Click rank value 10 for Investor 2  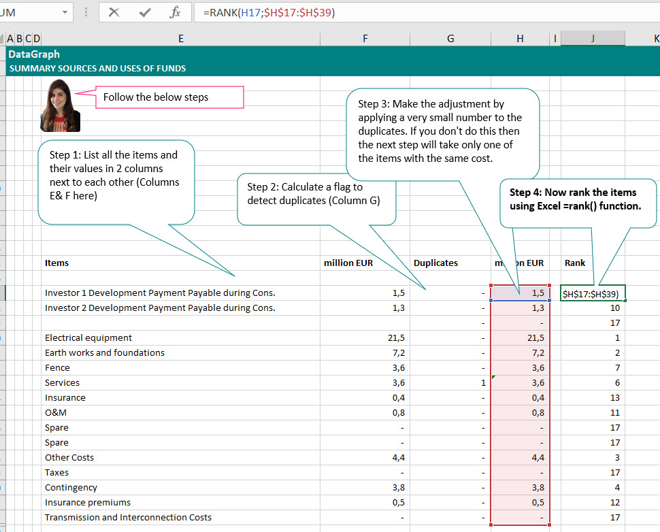(593, 308)
